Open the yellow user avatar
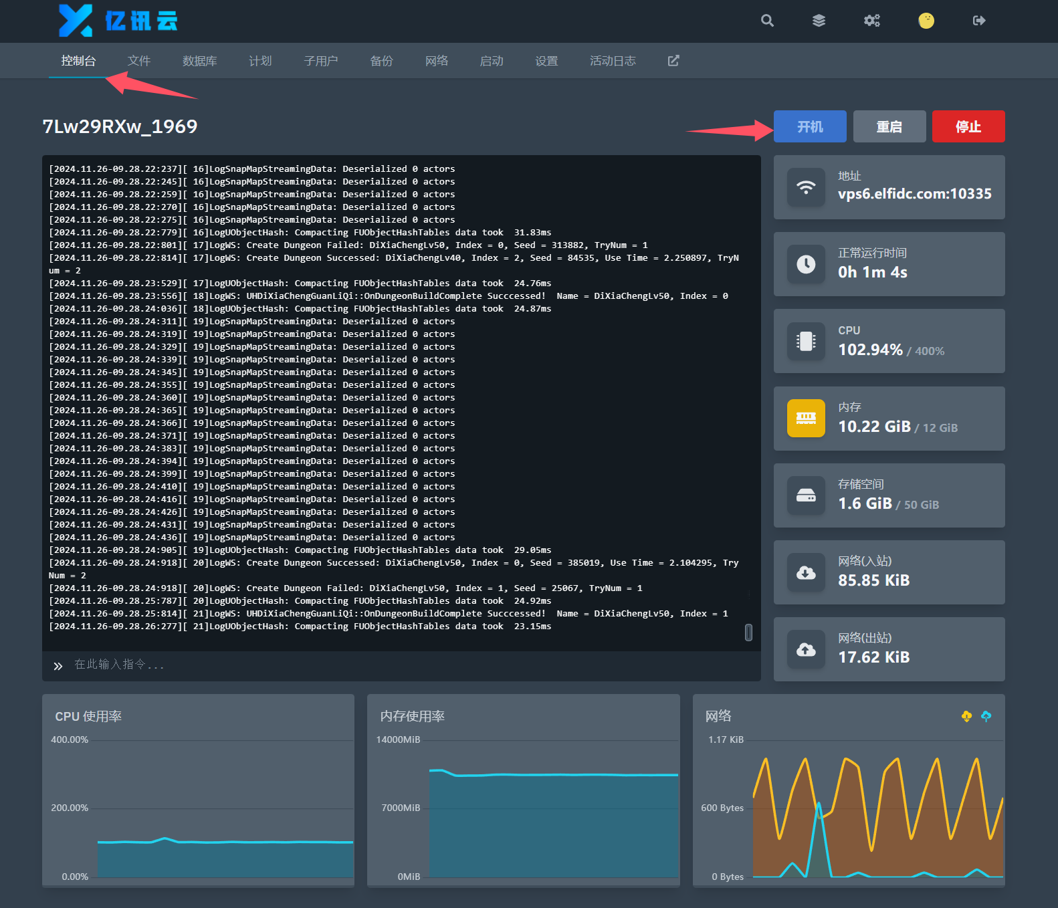Image resolution: width=1058 pixels, height=908 pixels. pyautogui.click(x=926, y=21)
